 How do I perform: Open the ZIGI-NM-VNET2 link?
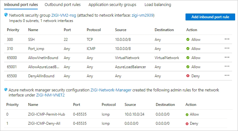click(51, 95)
